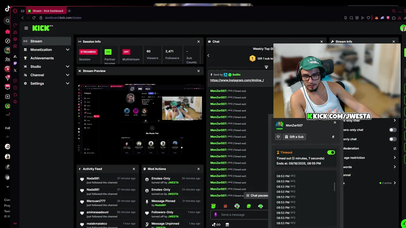Select Stream in sidebar
Viewport: 406px width, 228px height.
47,41
